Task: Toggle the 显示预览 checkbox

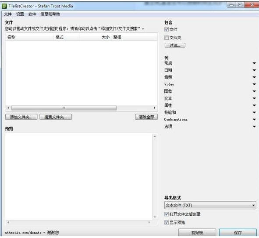Action: 167,223
